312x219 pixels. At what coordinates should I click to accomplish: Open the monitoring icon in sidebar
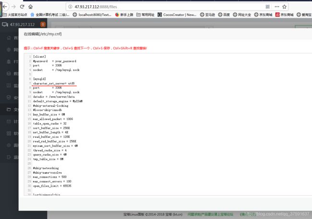coord(9,85)
